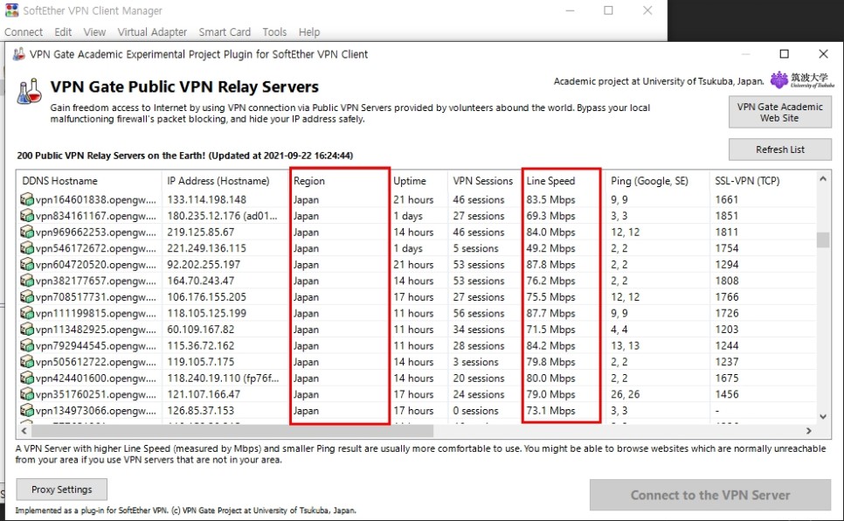
Task: Open Proxy Settings
Action: click(x=61, y=490)
